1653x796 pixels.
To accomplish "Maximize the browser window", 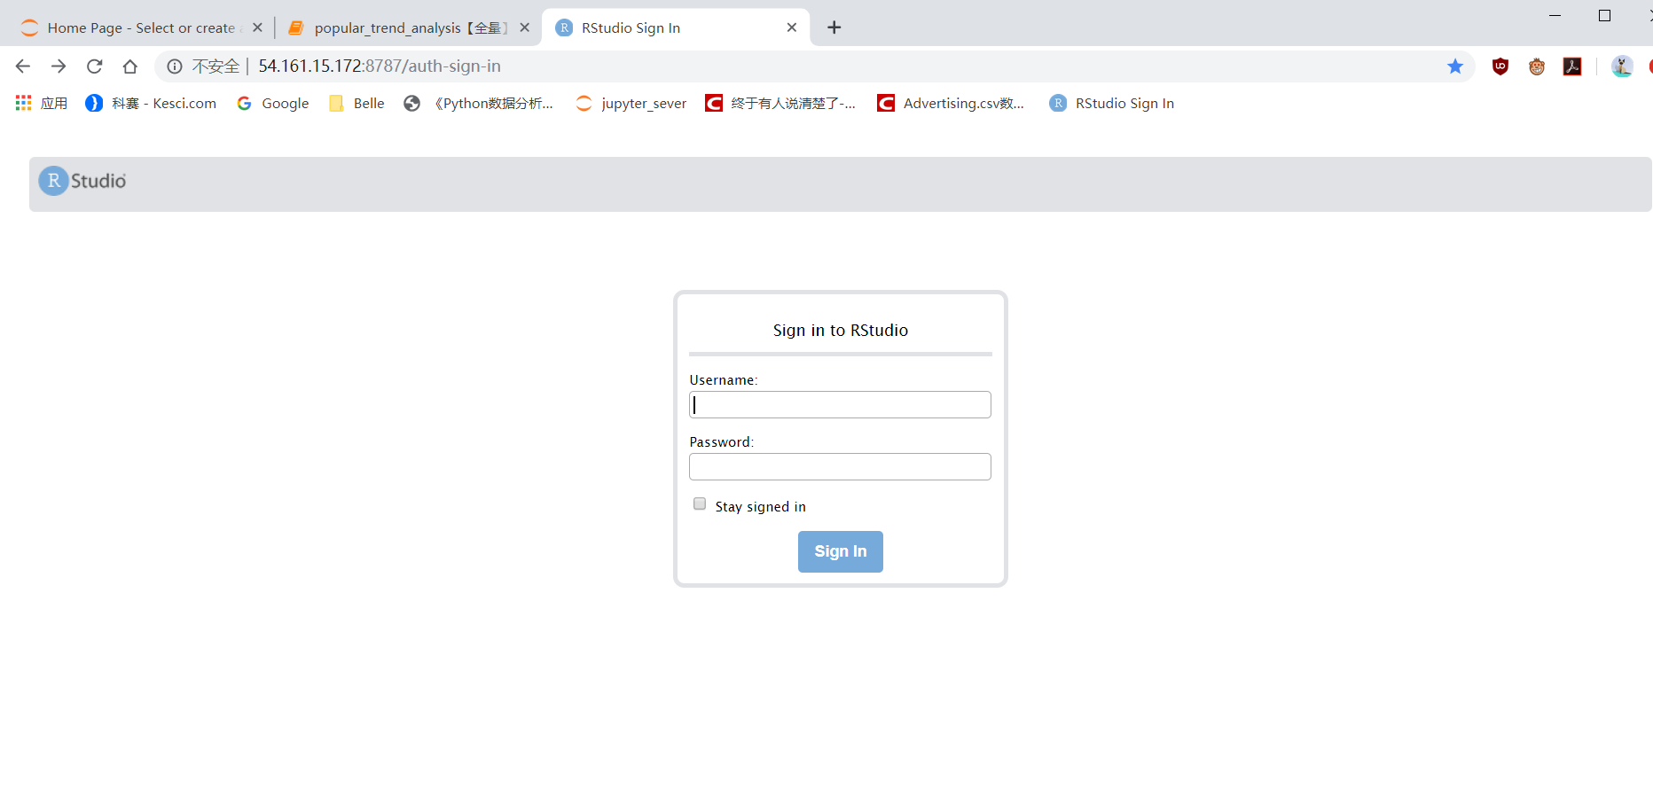I will 1604,16.
